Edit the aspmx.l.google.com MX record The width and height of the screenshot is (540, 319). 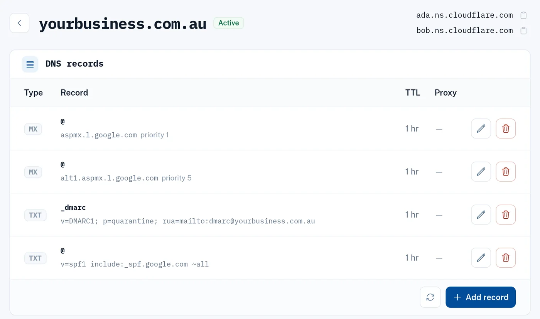pyautogui.click(x=481, y=128)
